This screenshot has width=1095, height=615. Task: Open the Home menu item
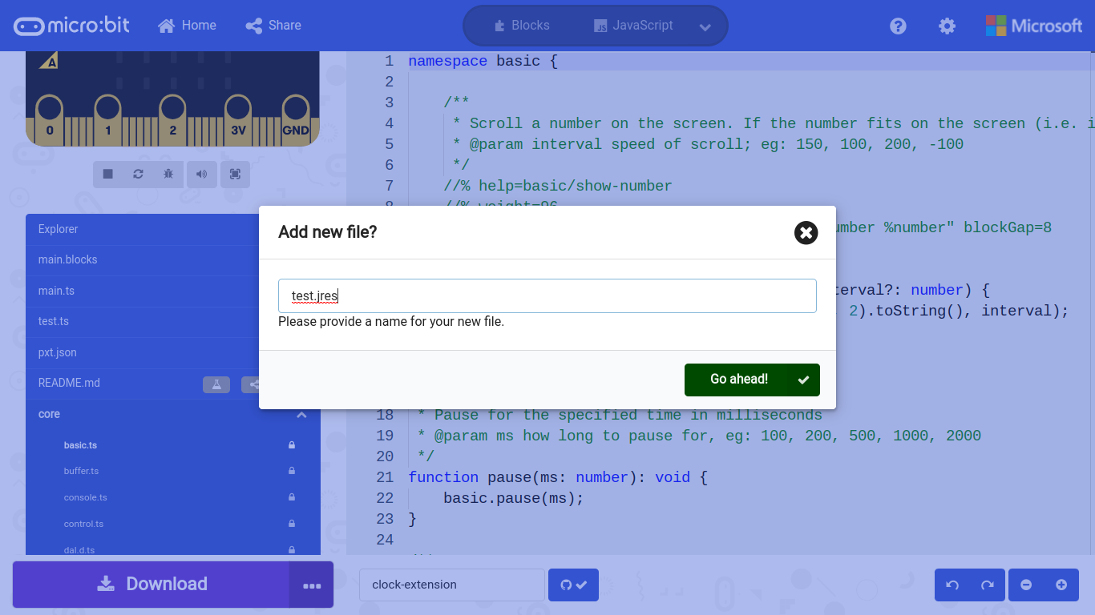tap(187, 25)
